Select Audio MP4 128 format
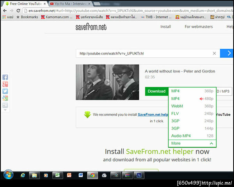 192,136
